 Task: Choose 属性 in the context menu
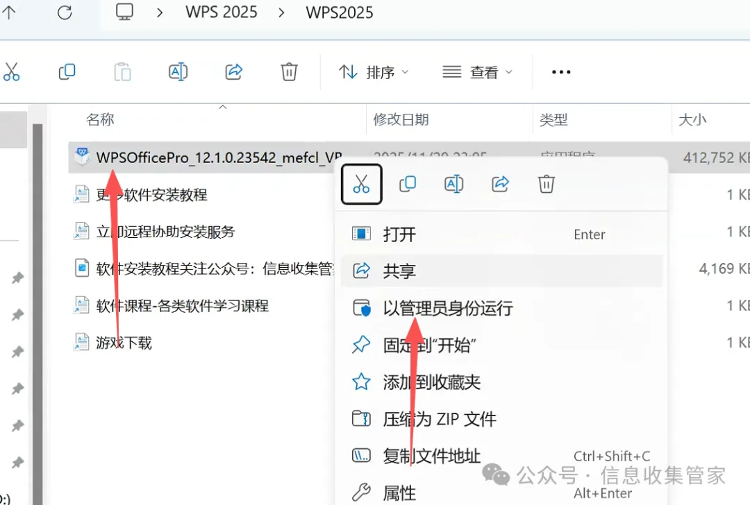click(502, 493)
